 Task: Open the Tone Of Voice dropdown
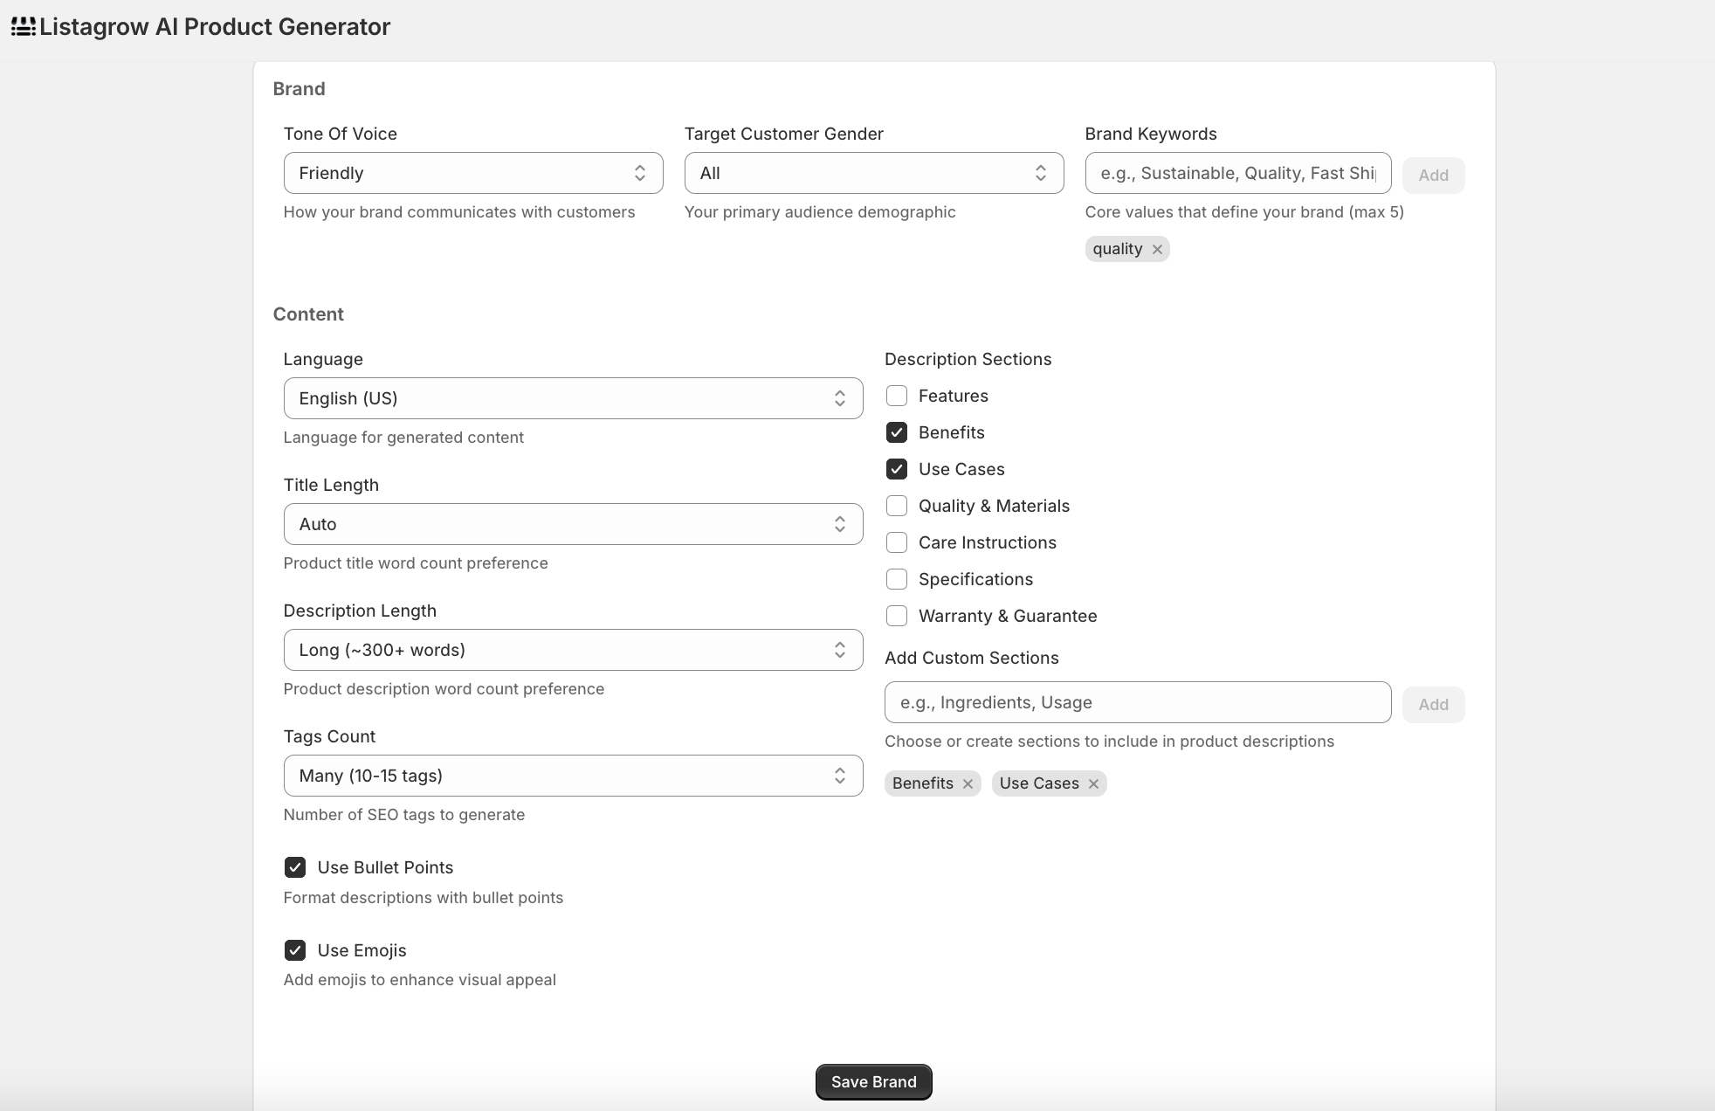[472, 173]
